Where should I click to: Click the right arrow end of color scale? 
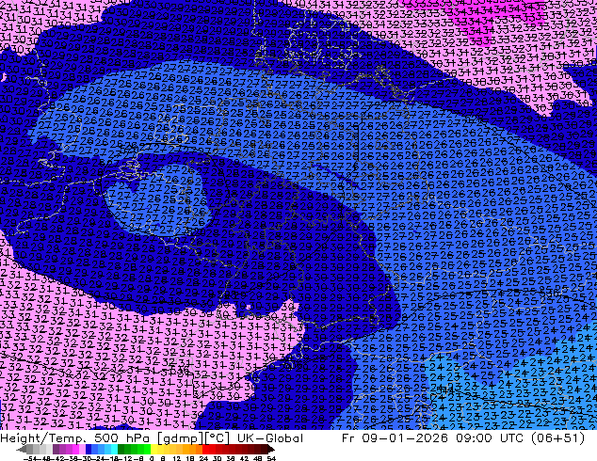point(271,449)
